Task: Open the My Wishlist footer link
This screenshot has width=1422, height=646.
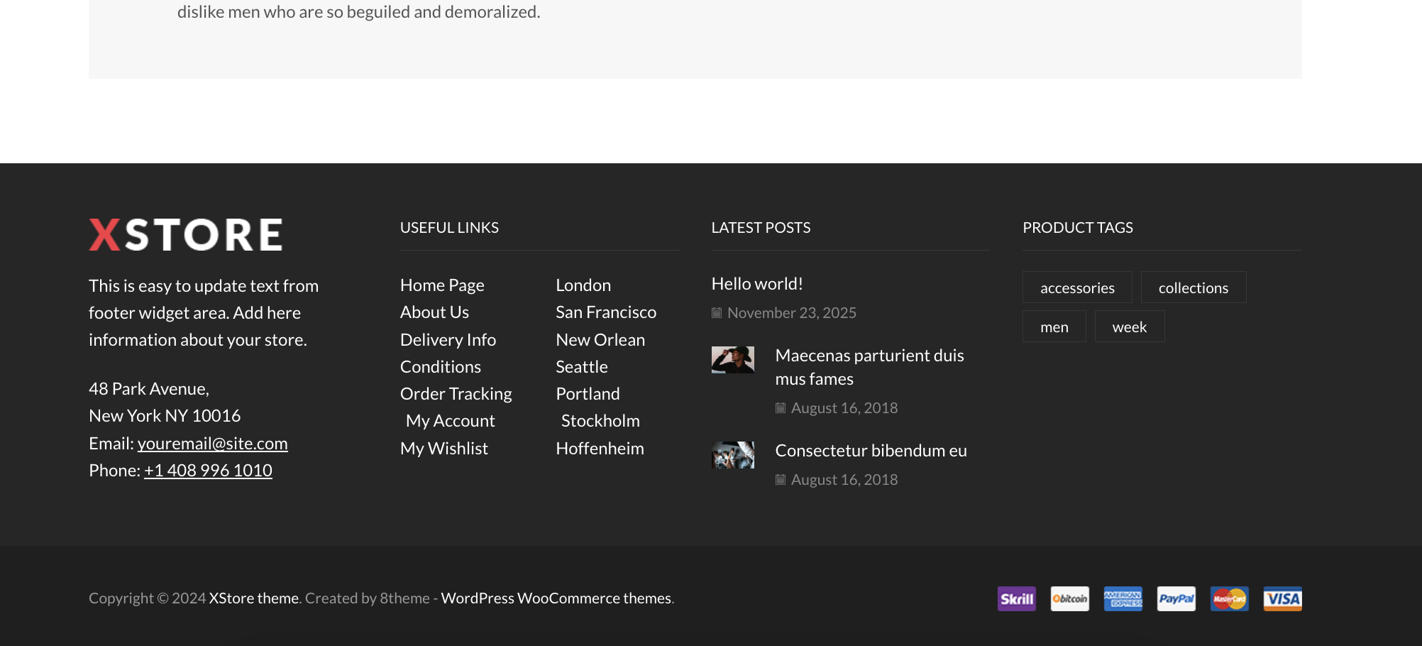Action: pyautogui.click(x=443, y=449)
